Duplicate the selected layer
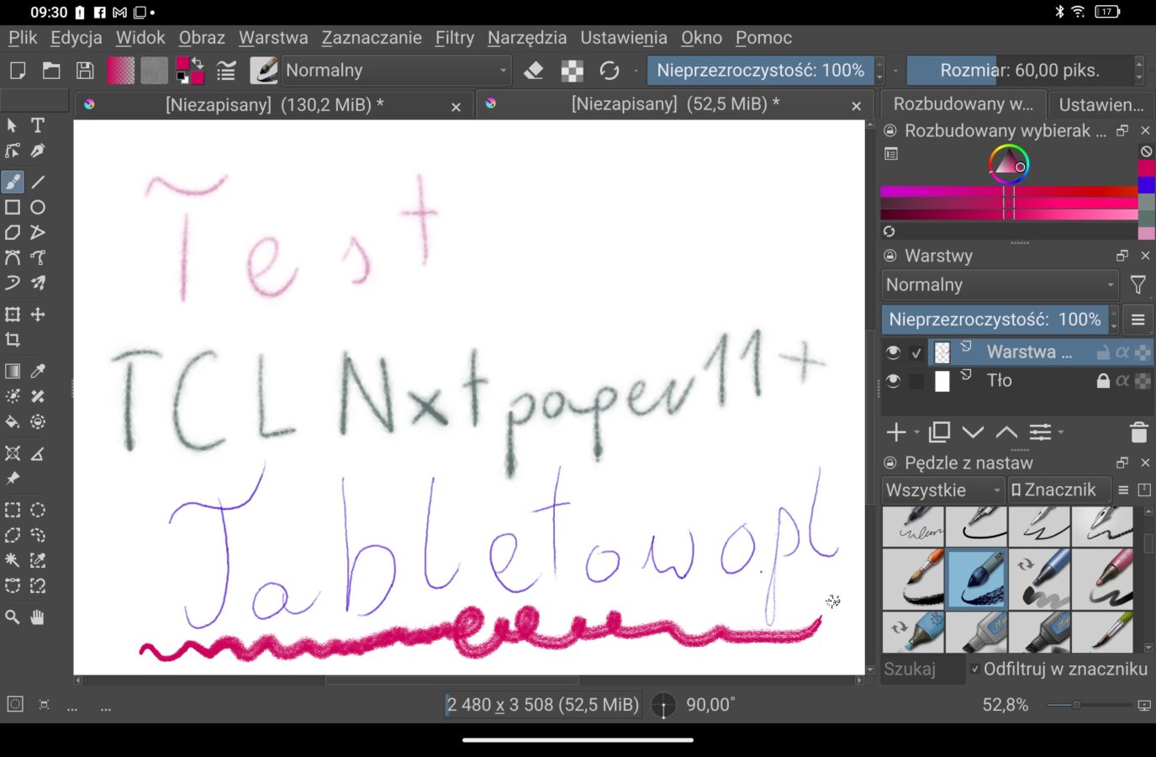The width and height of the screenshot is (1156, 757). (x=939, y=432)
